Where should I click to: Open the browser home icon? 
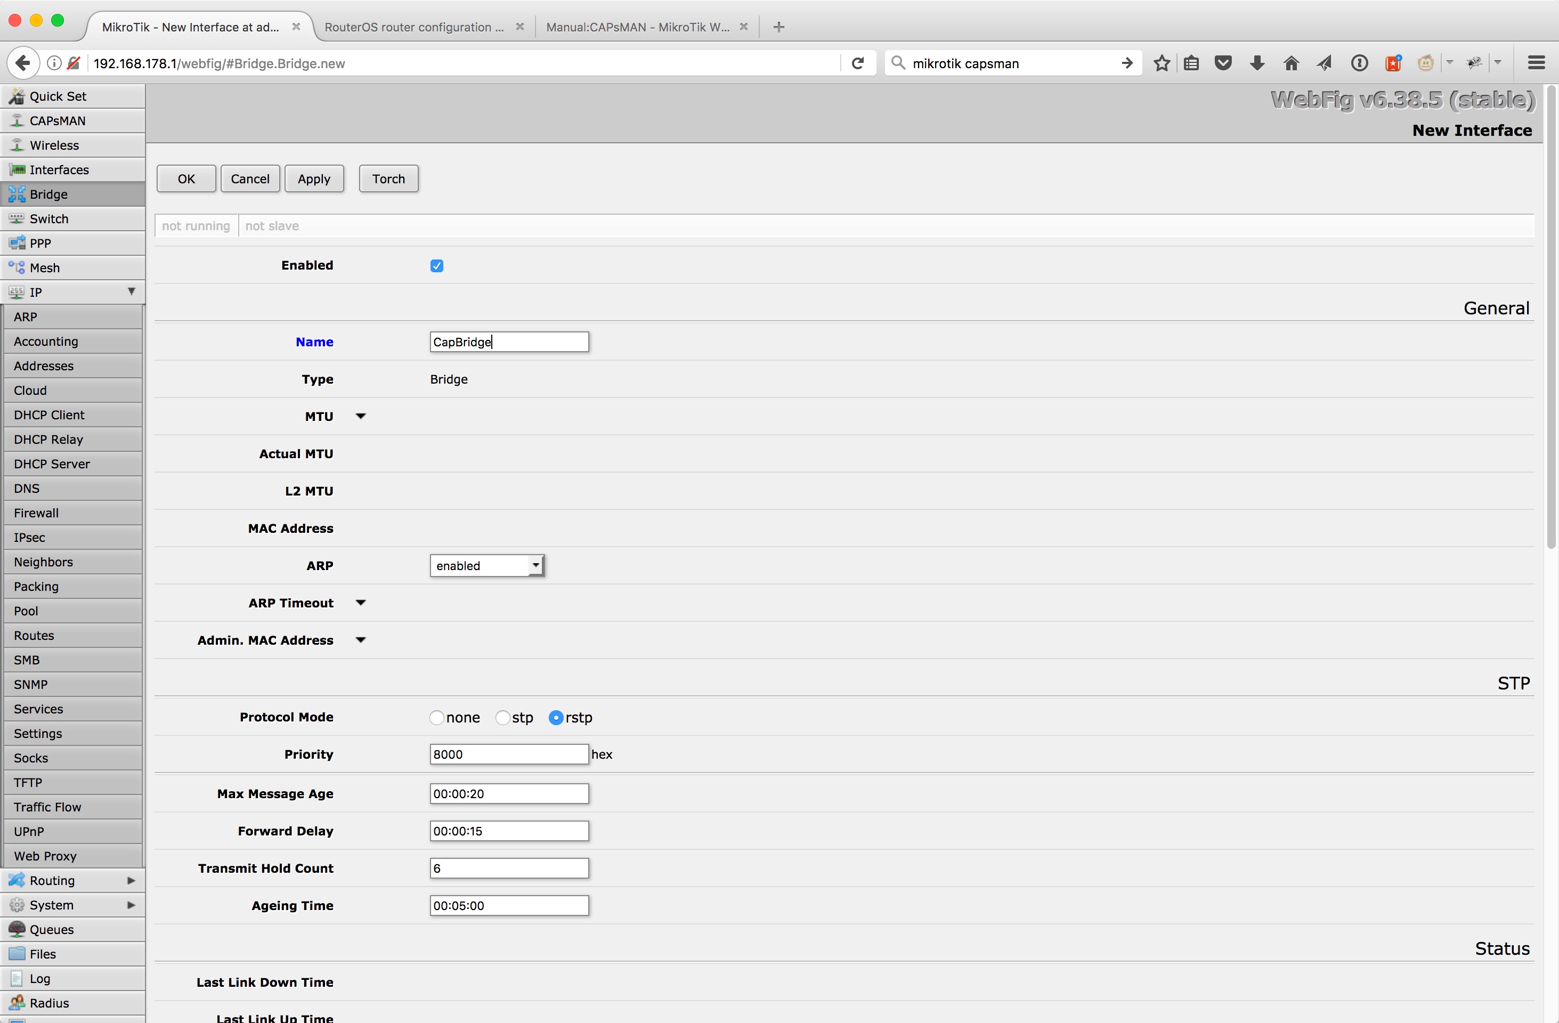tap(1290, 63)
